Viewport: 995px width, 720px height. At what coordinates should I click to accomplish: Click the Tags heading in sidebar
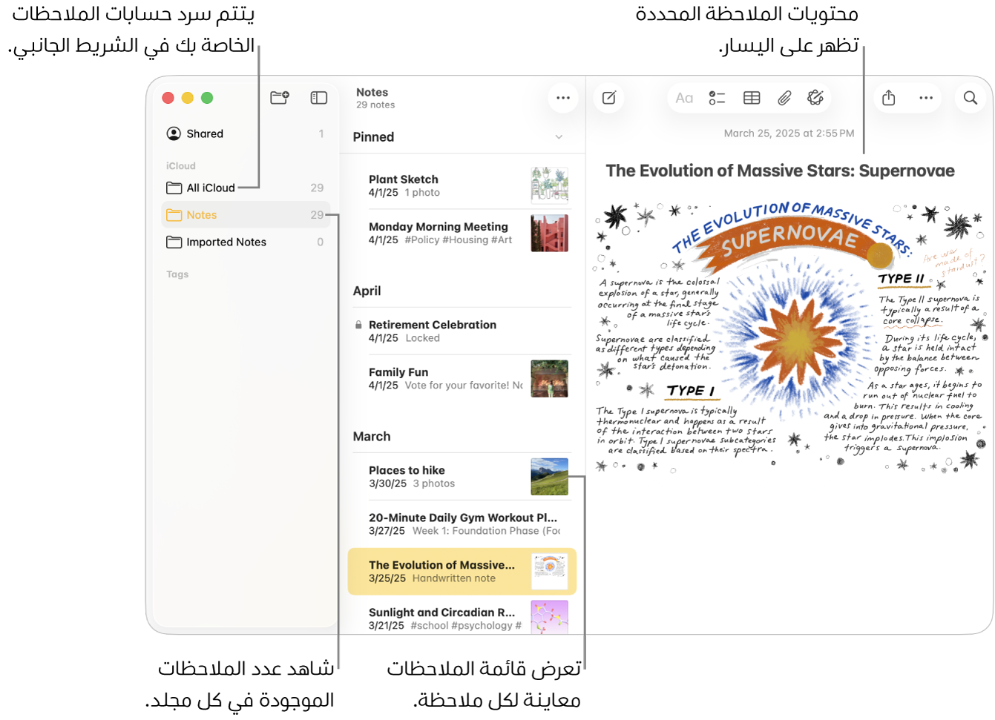177,274
